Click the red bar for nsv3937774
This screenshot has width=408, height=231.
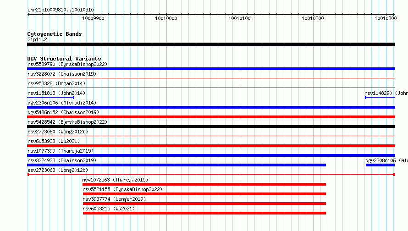pos(204,203)
